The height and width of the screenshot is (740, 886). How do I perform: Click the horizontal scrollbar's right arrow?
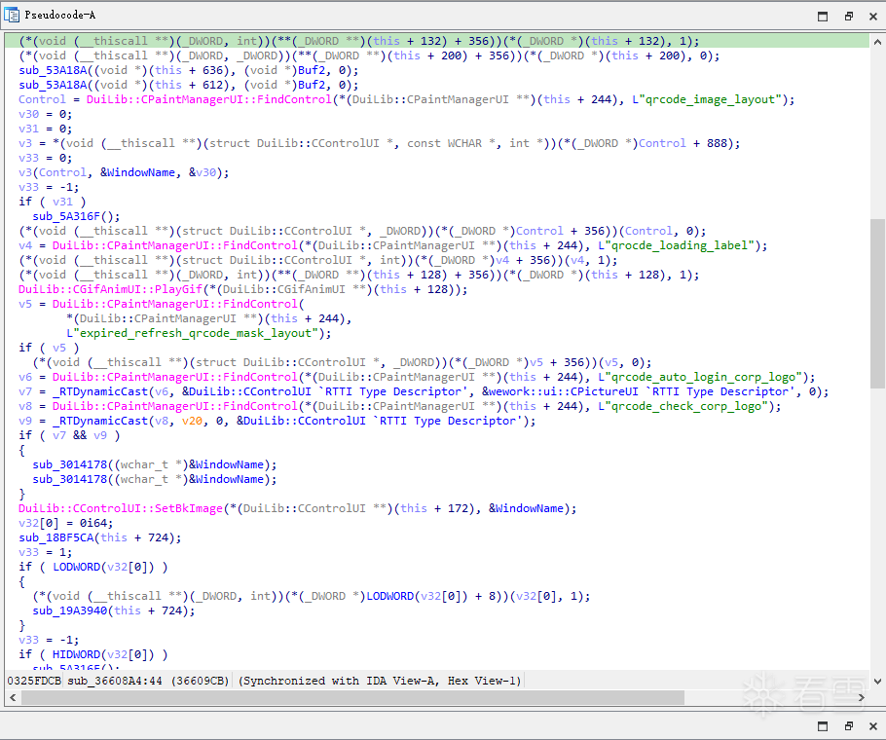pyautogui.click(x=862, y=697)
